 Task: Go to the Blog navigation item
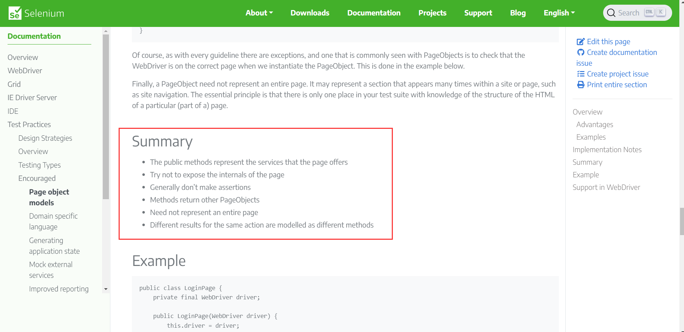tap(518, 13)
